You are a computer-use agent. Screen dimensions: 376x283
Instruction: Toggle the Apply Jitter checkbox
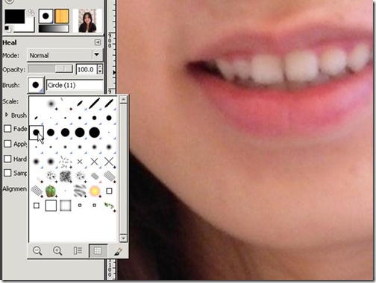(x=7, y=144)
